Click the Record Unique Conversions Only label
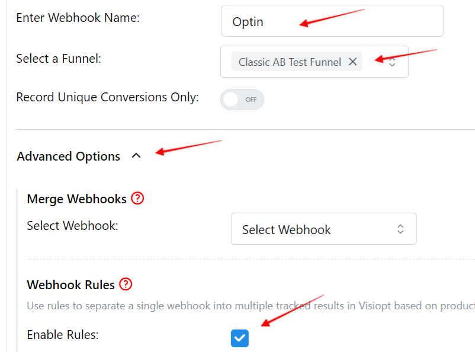This screenshot has width=475, height=352. coord(108,97)
